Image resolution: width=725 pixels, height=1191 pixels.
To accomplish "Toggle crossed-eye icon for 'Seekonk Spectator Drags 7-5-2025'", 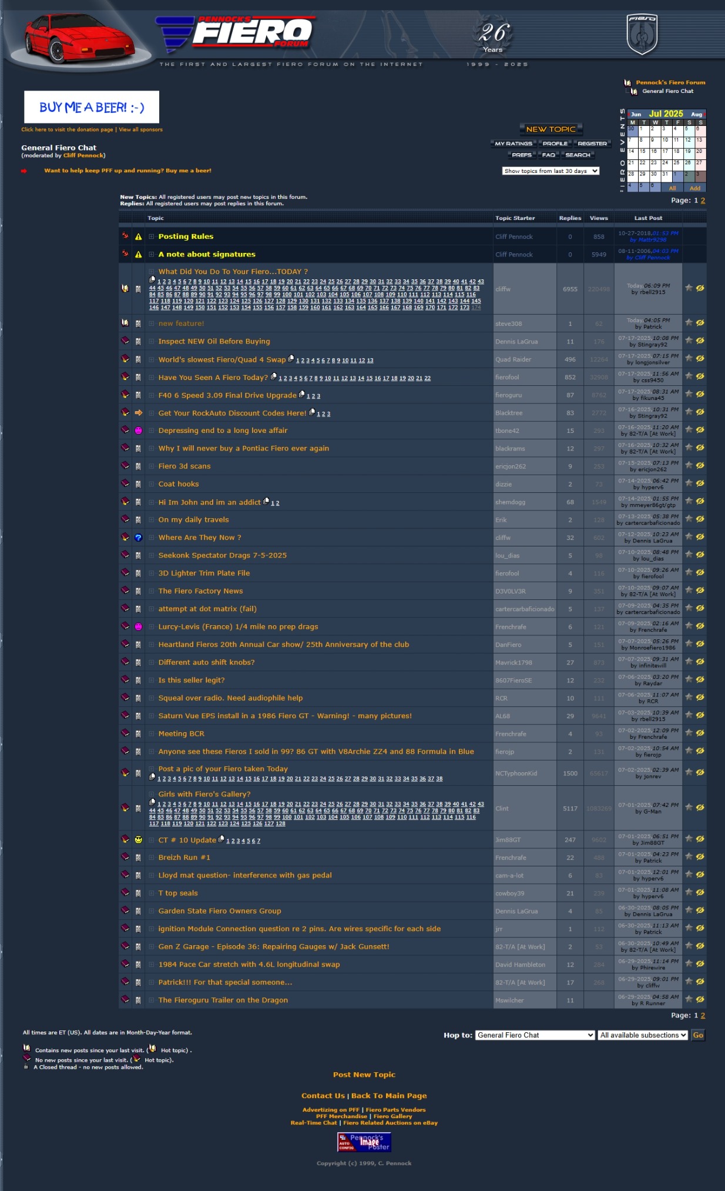I will click(x=700, y=555).
